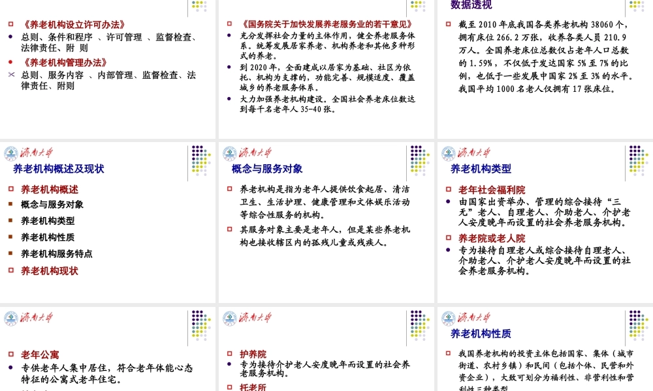Viewport: 653px width, 391px height.
Task: Select the paragraph starting 截至2010年底
Action: (546, 57)
